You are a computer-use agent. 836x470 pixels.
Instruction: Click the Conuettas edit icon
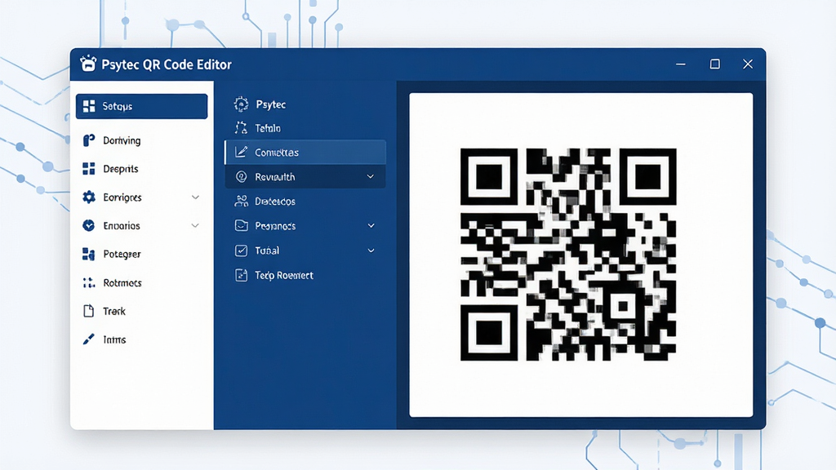pos(241,152)
